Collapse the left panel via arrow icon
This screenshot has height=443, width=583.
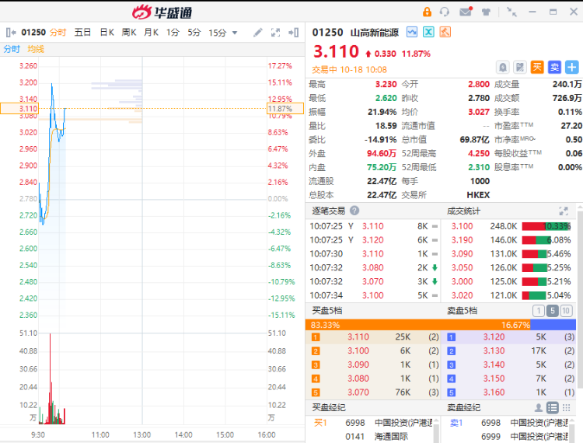(10, 33)
